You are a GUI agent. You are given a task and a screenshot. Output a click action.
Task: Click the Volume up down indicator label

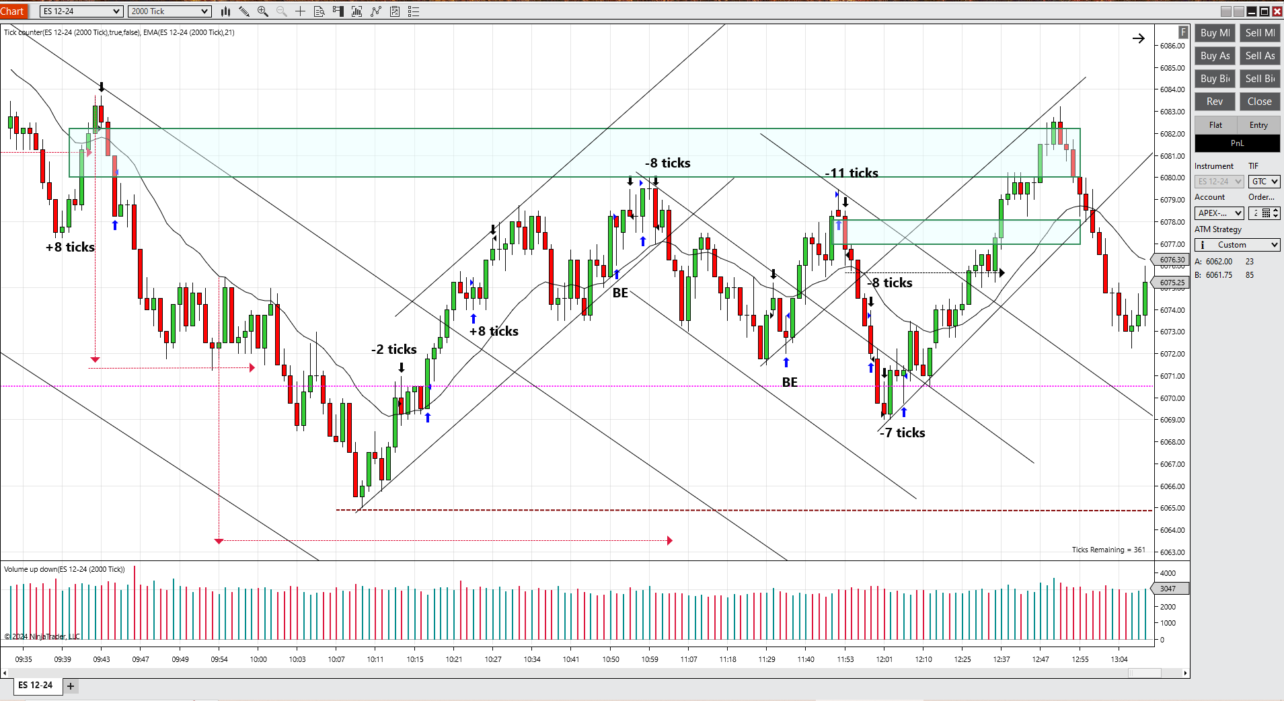click(65, 569)
